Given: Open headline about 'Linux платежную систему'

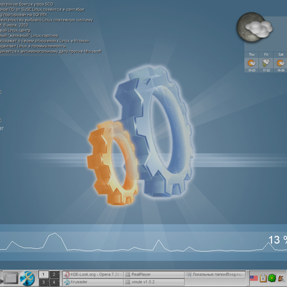Looking at the screenshot, I should [x=47, y=20].
